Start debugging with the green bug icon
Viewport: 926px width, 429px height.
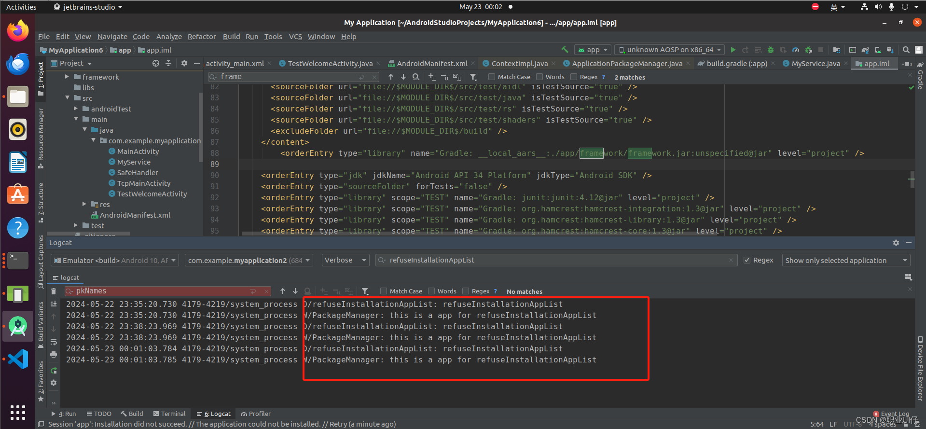point(771,50)
